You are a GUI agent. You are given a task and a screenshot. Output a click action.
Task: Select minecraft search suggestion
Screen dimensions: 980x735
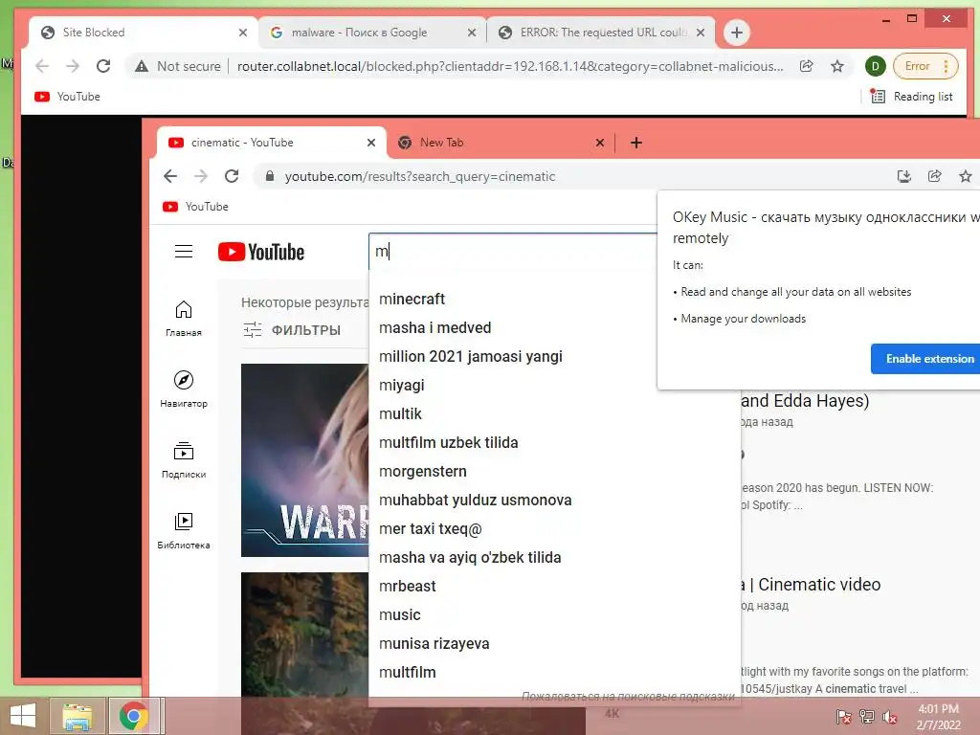(x=554, y=299)
